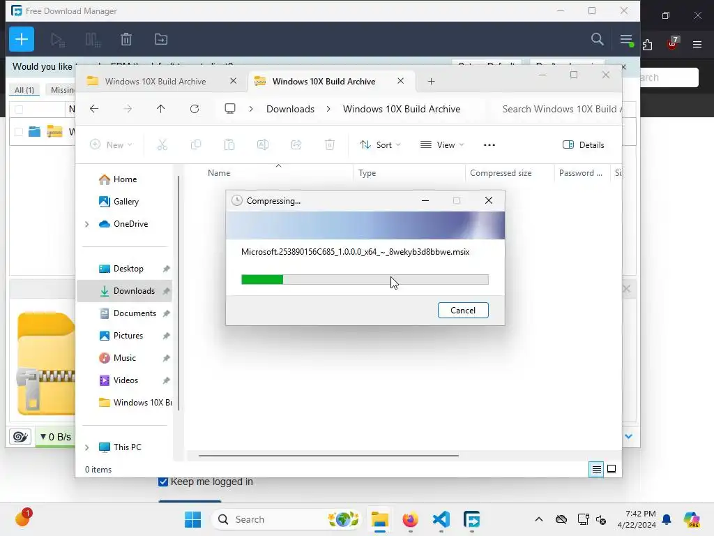Add a new File Explorer tab
The image size is (714, 536).
pos(431,82)
